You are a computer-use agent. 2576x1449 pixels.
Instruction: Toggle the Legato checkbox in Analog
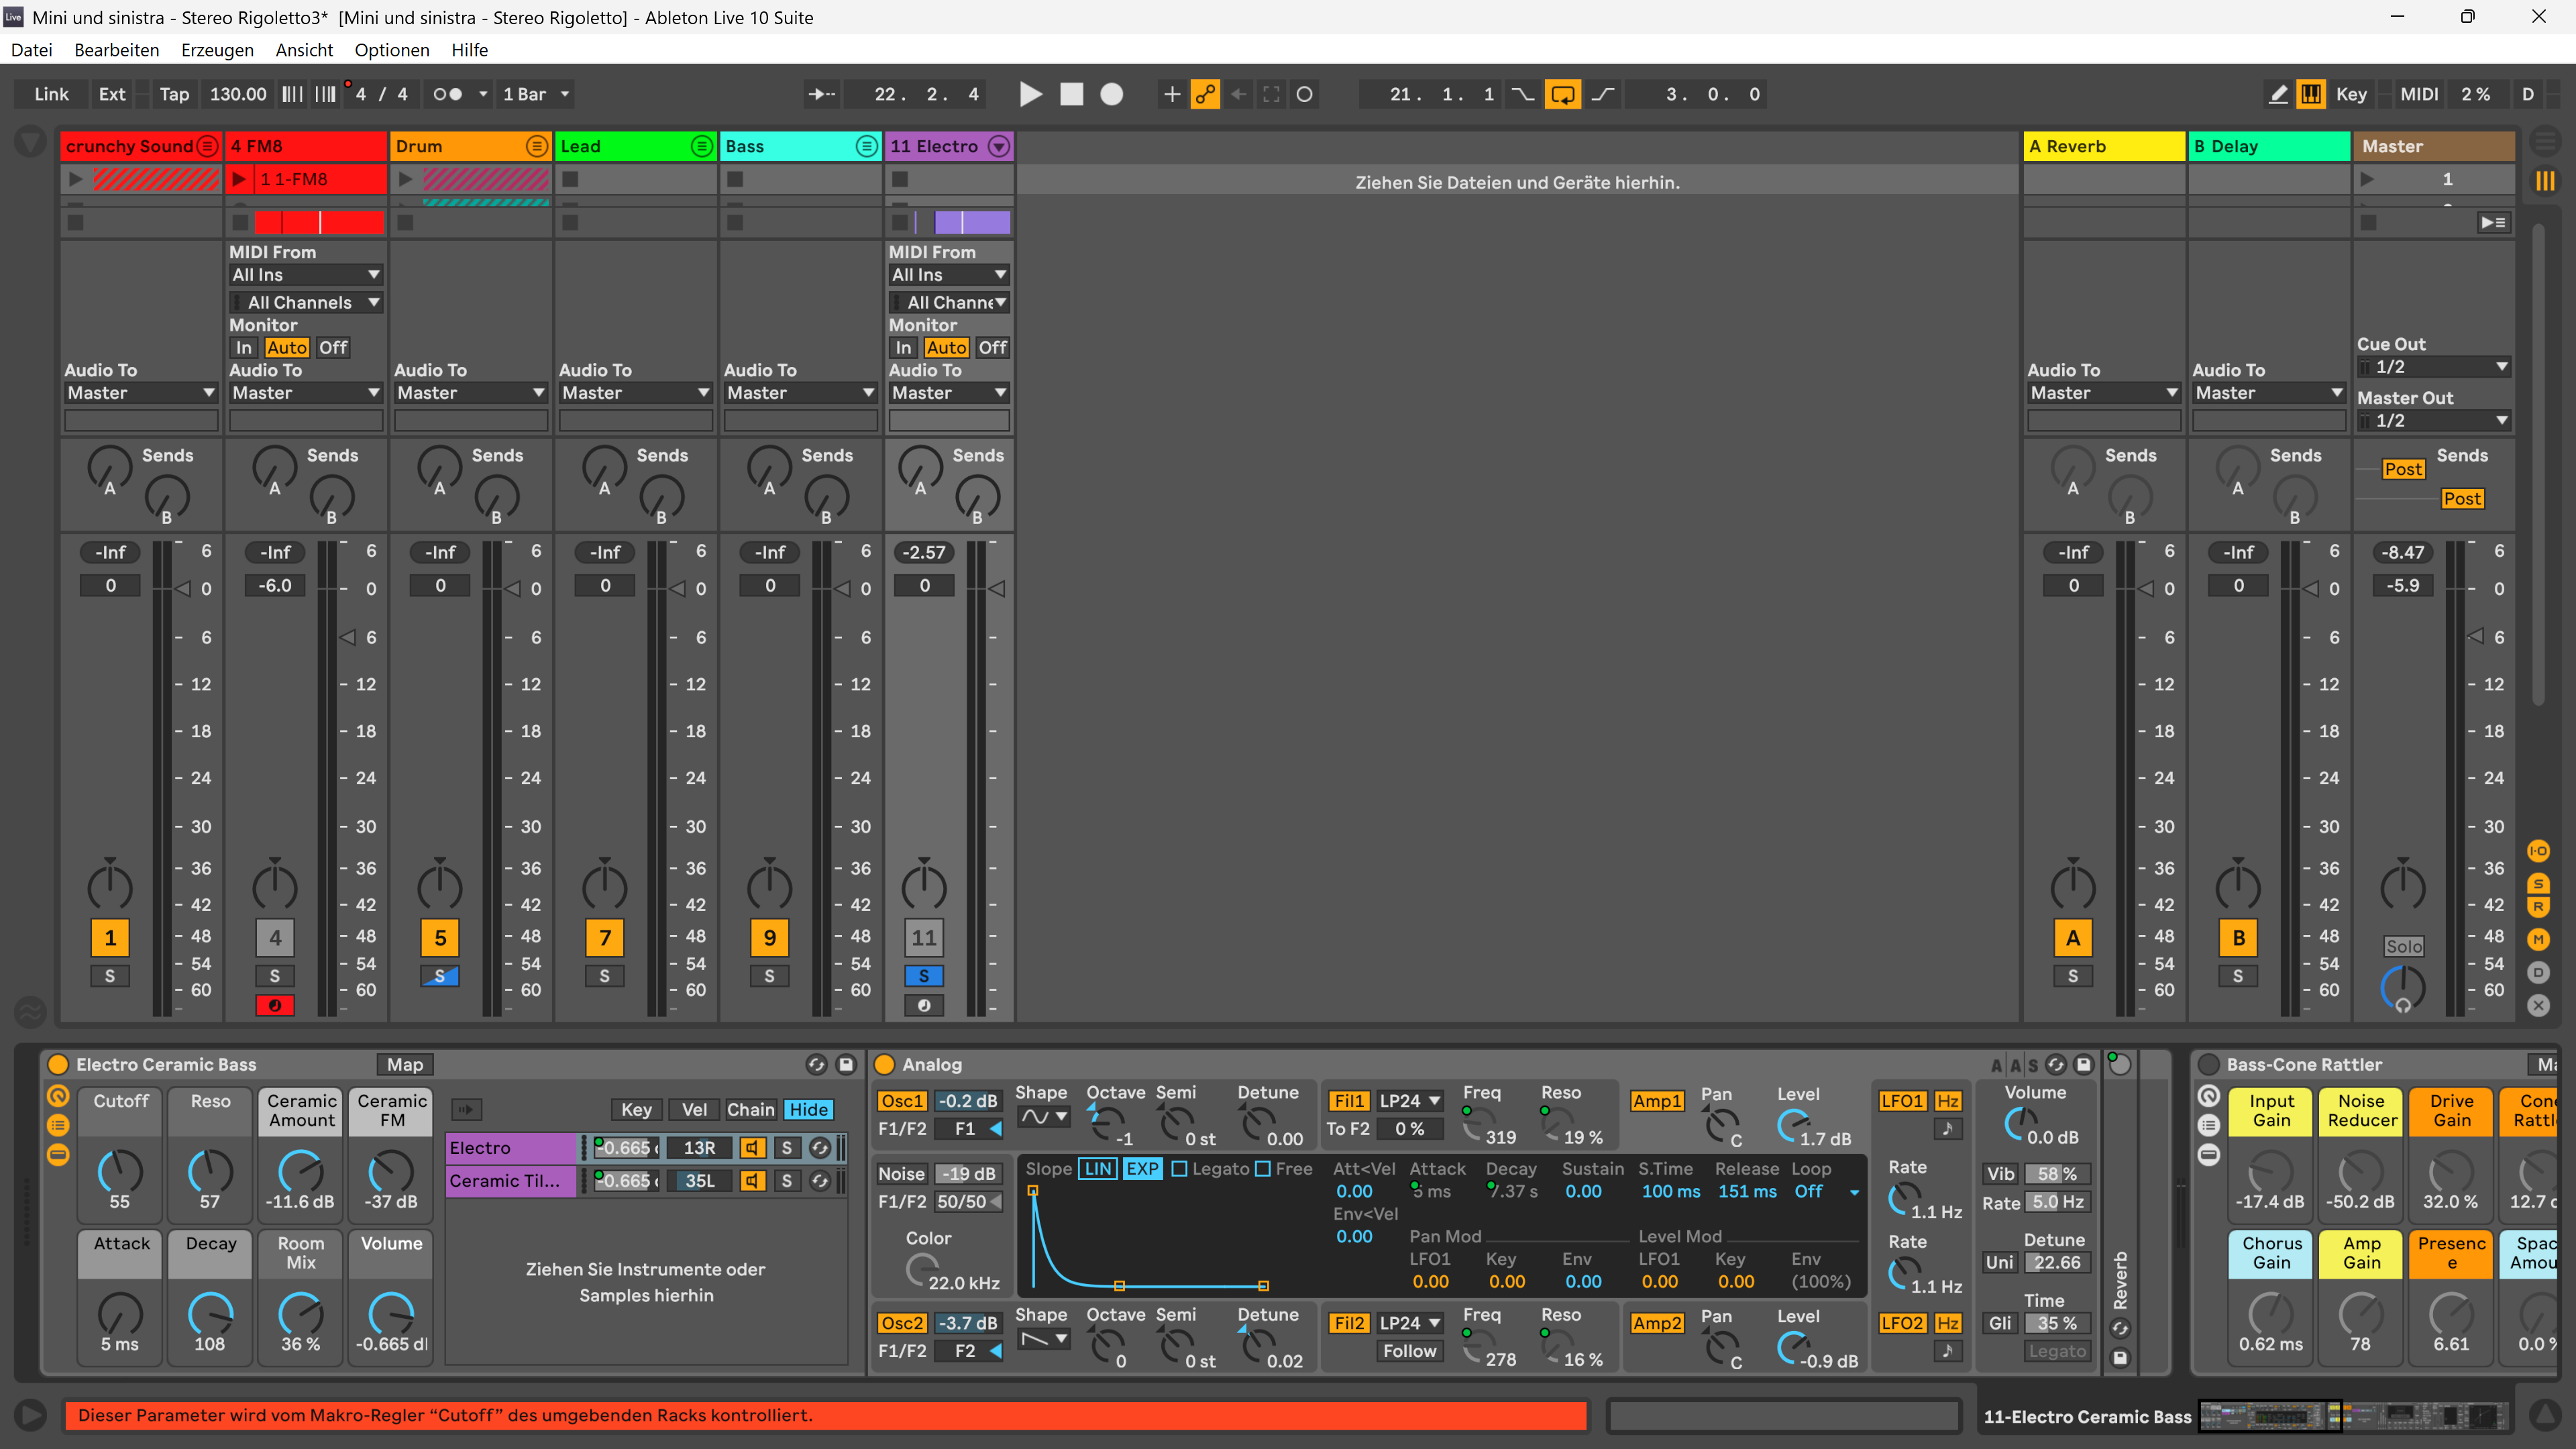[x=1180, y=1169]
